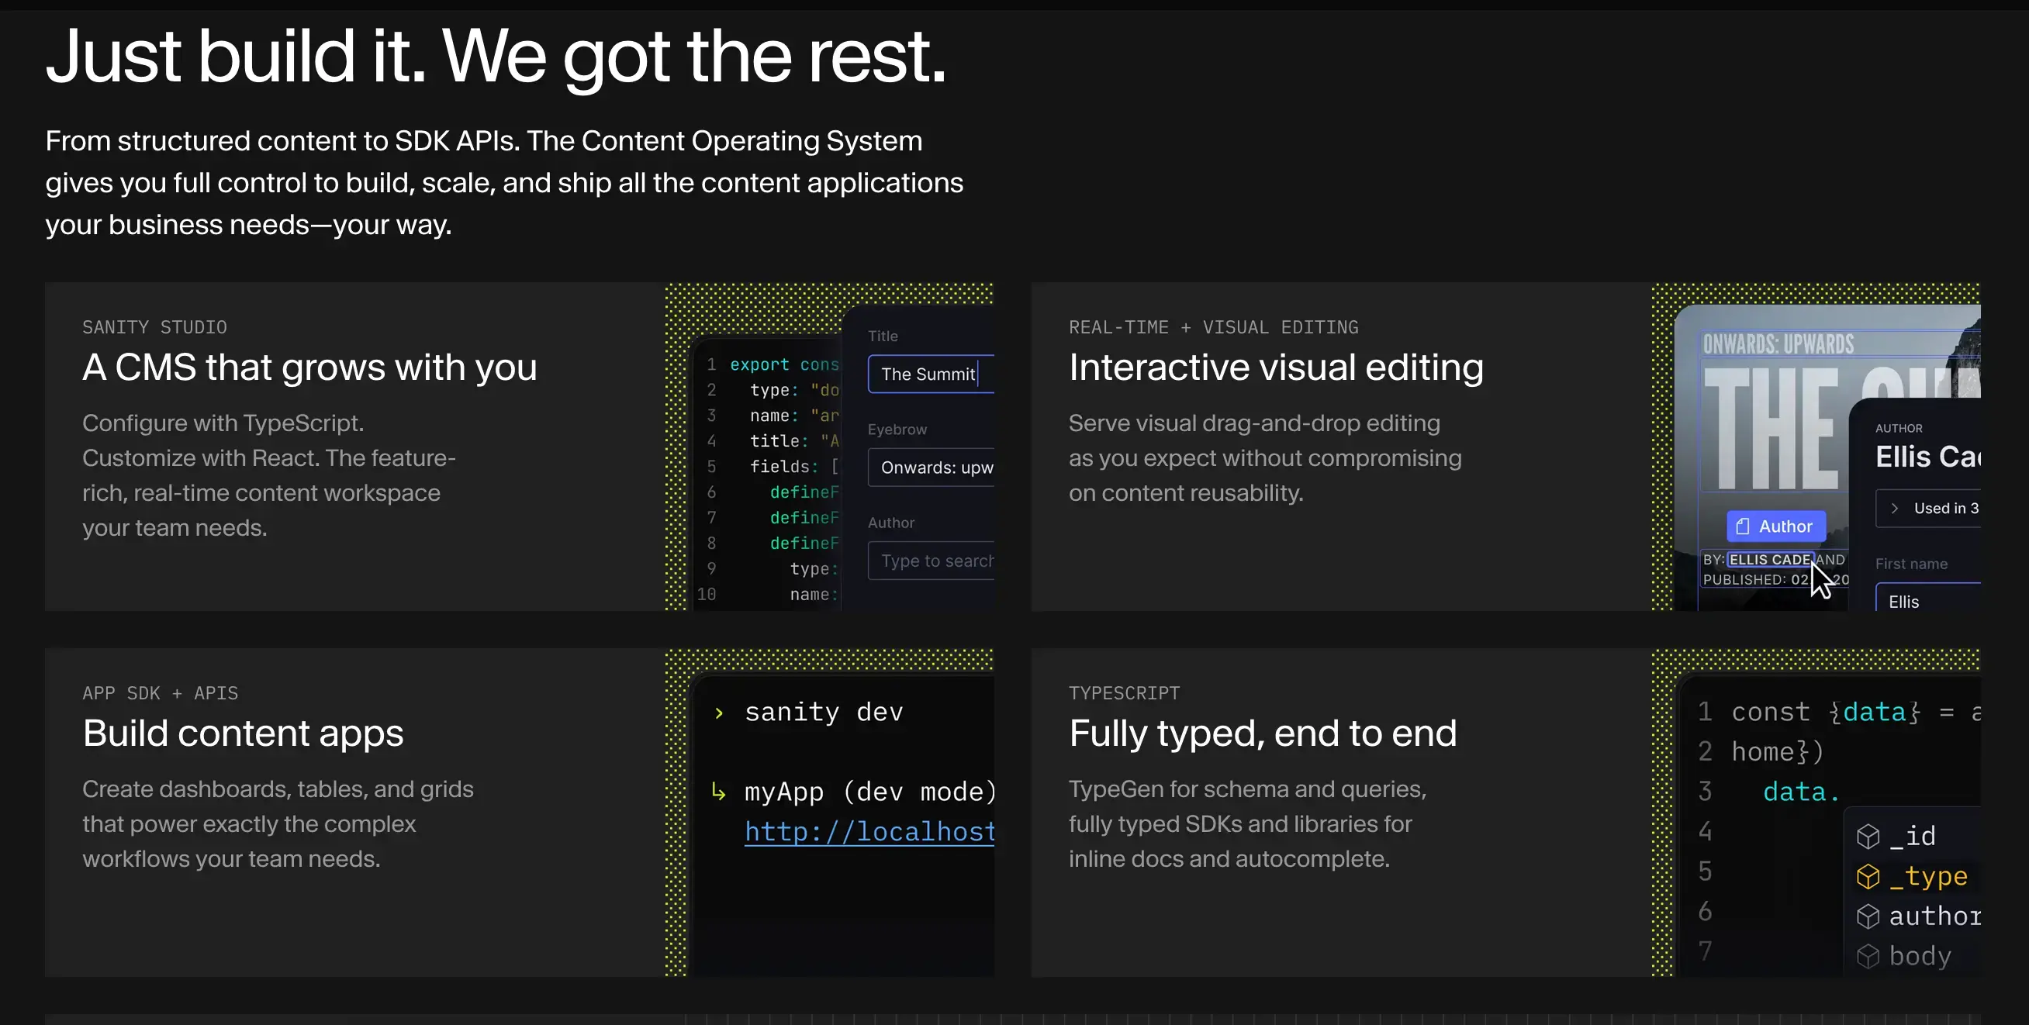Click the ELLIS CADE highlighted byline
Screen dimensions: 2029x1025
tap(1770, 560)
